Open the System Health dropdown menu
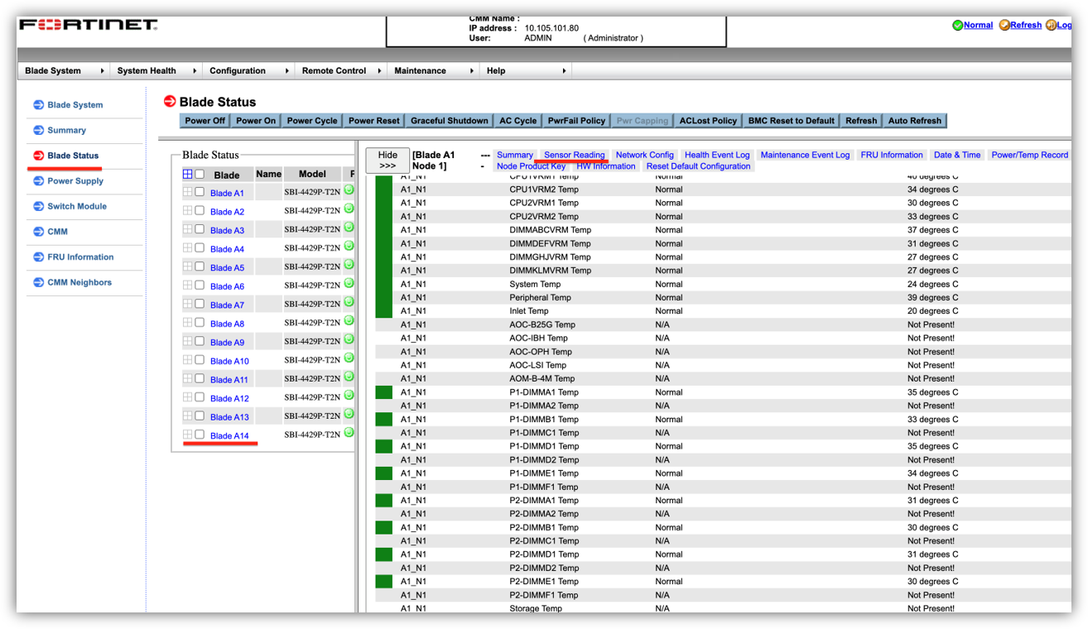Image resolution: width=1088 pixels, height=629 pixels. pyautogui.click(x=155, y=71)
